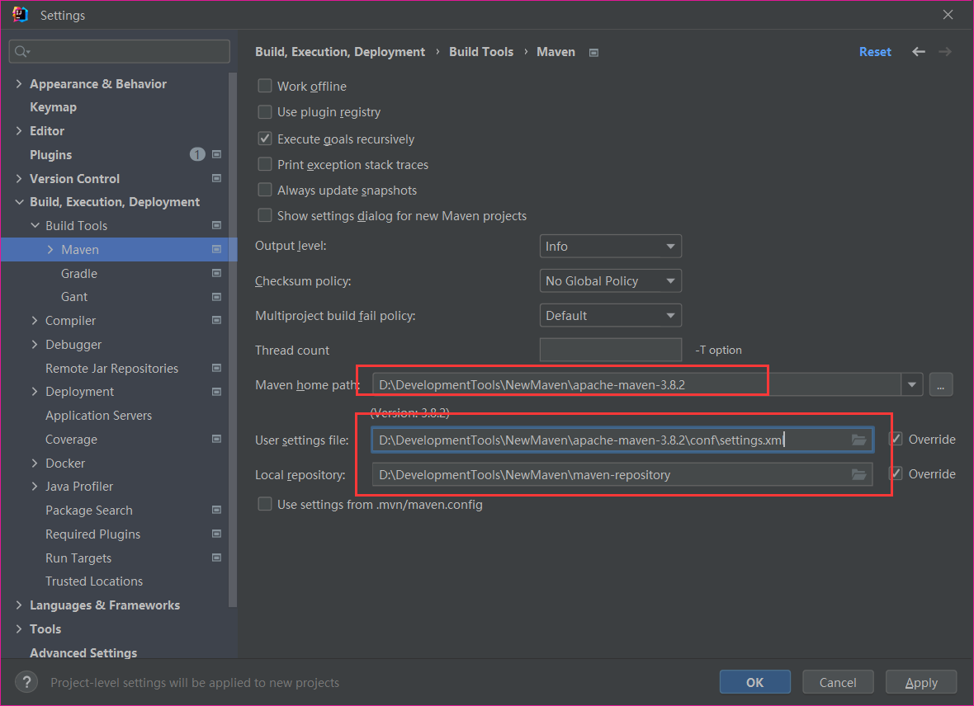Click the back navigation arrow icon
Image resolution: width=974 pixels, height=706 pixels.
tap(919, 52)
